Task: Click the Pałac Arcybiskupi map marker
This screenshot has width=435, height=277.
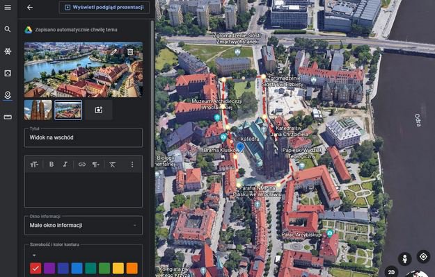Action: click(x=330, y=233)
